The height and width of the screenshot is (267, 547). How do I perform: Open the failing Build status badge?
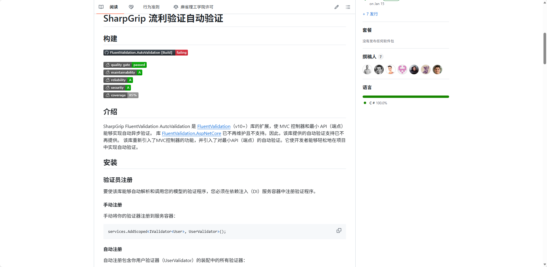point(146,53)
